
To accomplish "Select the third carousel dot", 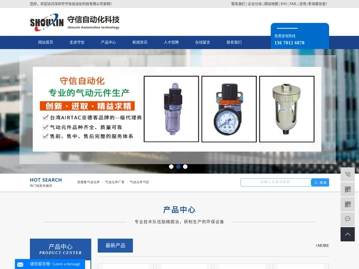I will [185, 167].
